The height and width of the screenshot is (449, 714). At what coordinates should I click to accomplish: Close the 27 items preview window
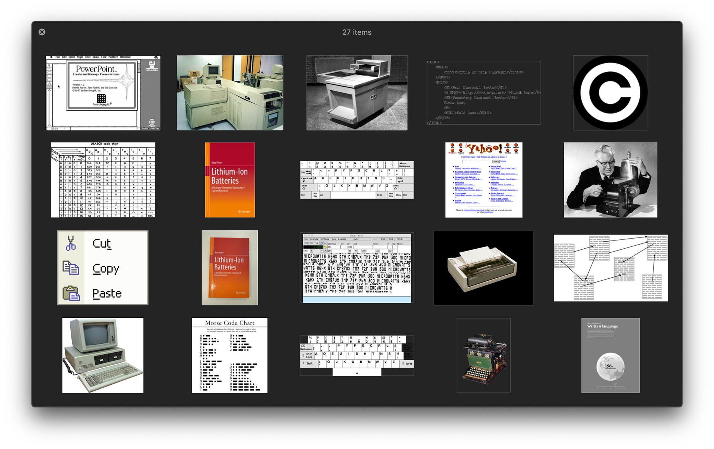pos(42,32)
